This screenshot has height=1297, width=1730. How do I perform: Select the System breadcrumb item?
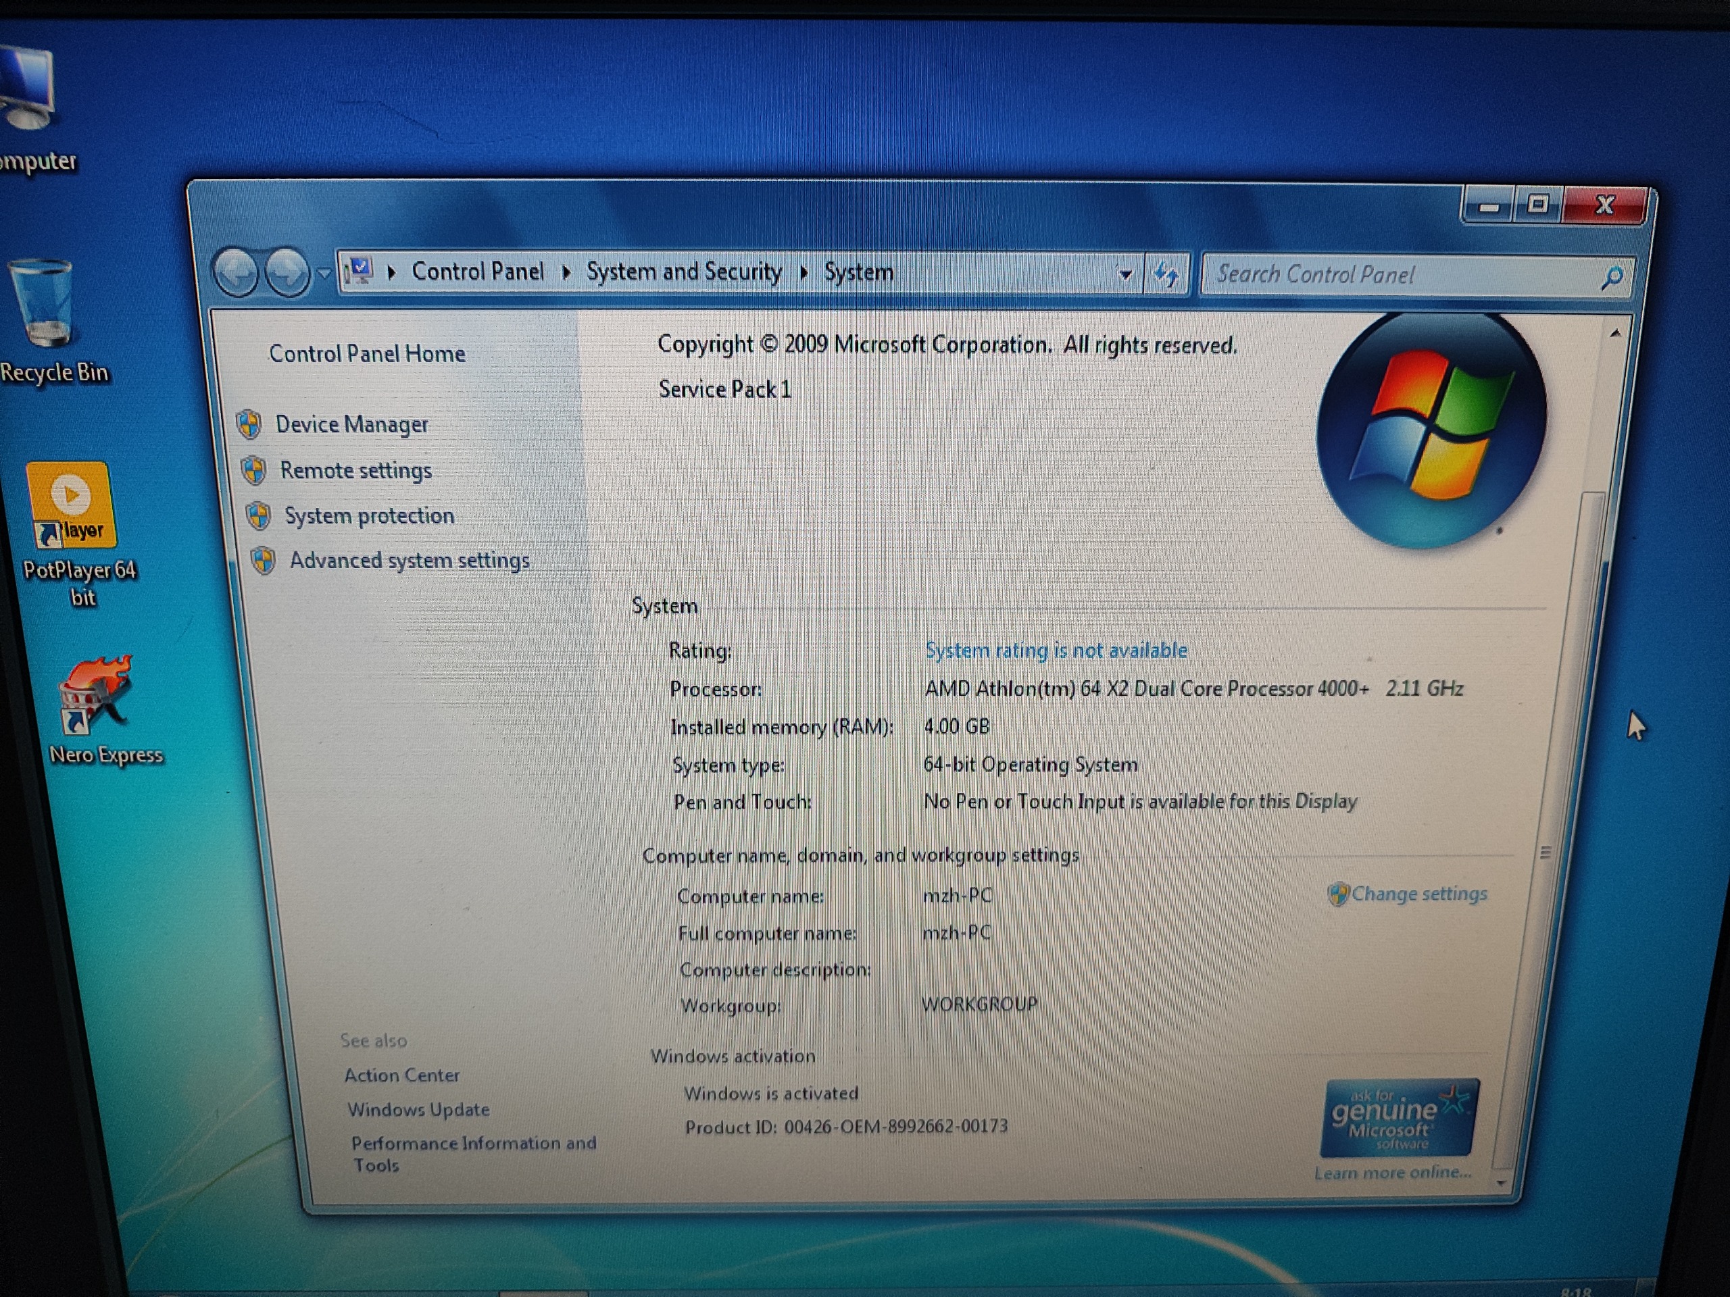point(859,272)
